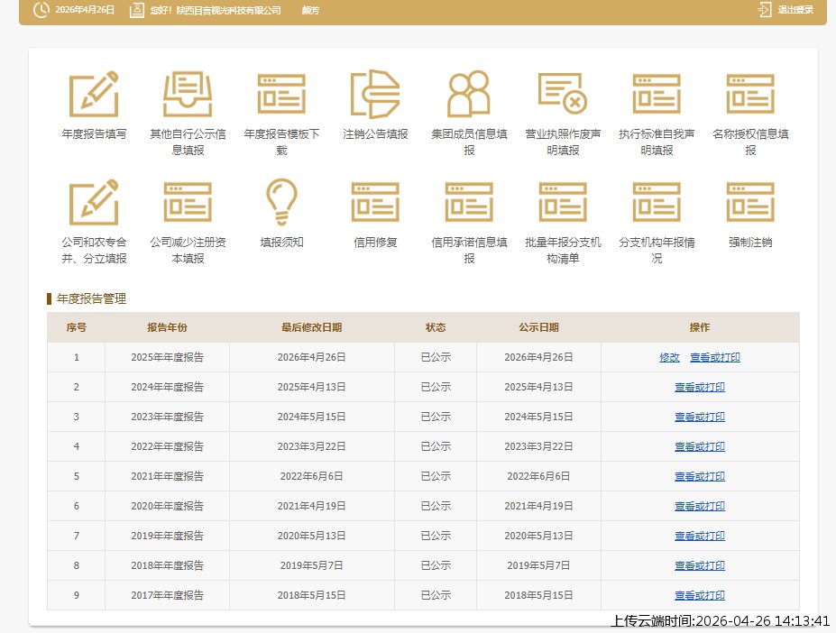Open the 填报须知 lightbulb icon
The width and height of the screenshot is (836, 633).
coord(281,202)
